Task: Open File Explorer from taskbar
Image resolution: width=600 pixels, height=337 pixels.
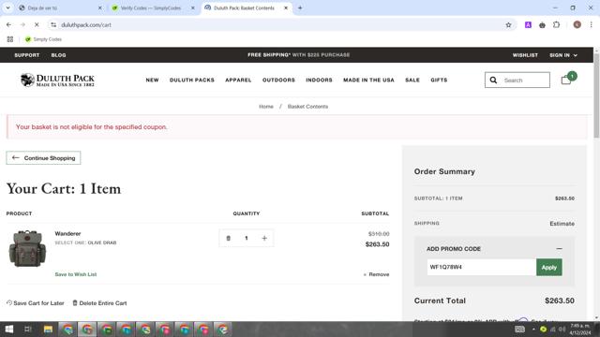Action: [x=48, y=330]
